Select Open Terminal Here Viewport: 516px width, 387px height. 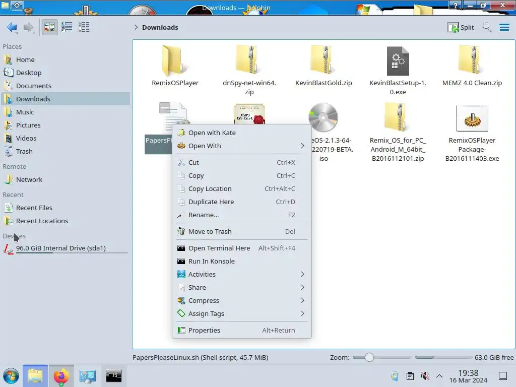click(x=241, y=248)
